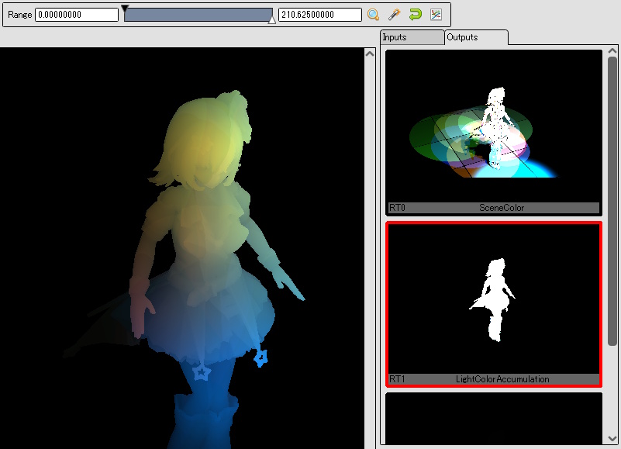This screenshot has width=621, height=449.
Task: Select the third partially visible output thumbnail
Action: coord(494,419)
